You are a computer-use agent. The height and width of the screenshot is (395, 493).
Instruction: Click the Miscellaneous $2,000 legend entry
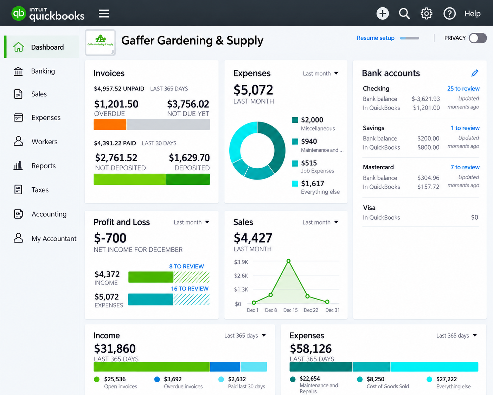[313, 124]
